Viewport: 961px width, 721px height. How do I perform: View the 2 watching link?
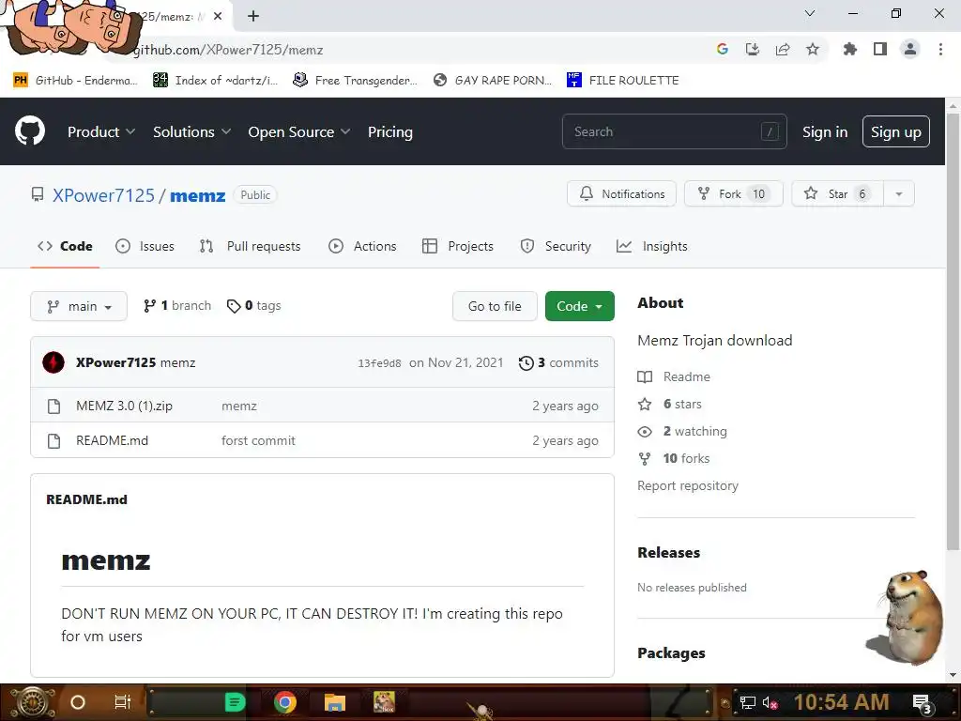click(682, 431)
